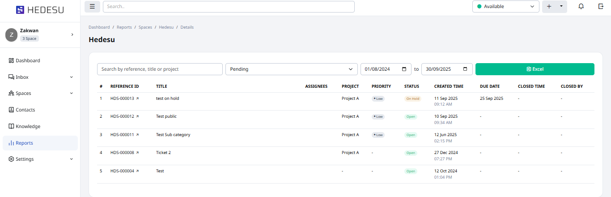Focus the reference, title or project search field

click(x=160, y=69)
